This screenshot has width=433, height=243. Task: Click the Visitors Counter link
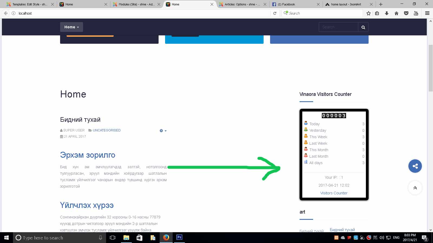coord(334,193)
